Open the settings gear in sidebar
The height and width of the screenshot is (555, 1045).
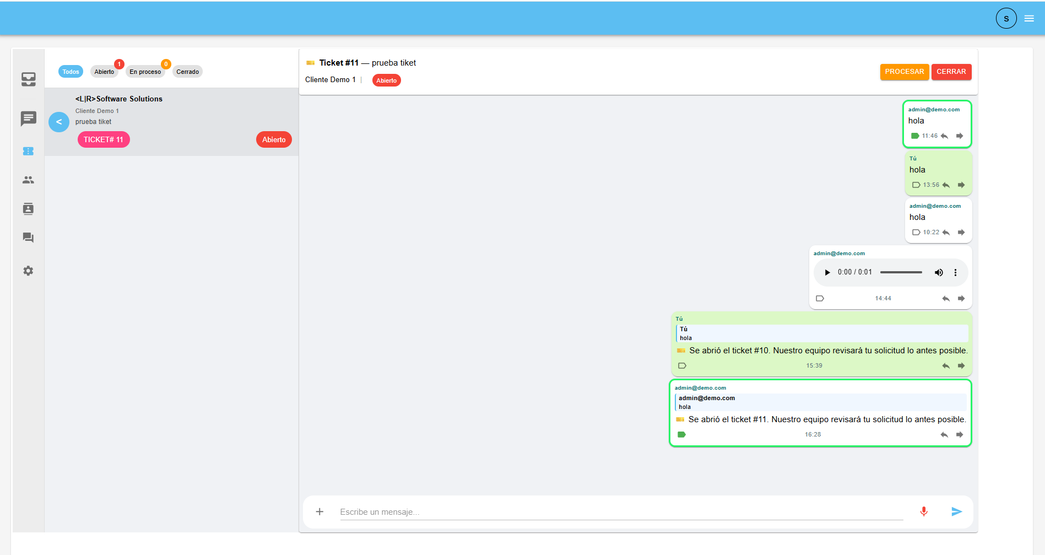pos(28,271)
